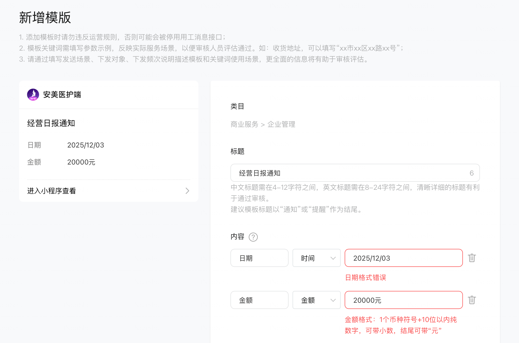The height and width of the screenshot is (343, 519).
Task: Click the 经营日报通知 title in preview card
Action: pyautogui.click(x=51, y=123)
